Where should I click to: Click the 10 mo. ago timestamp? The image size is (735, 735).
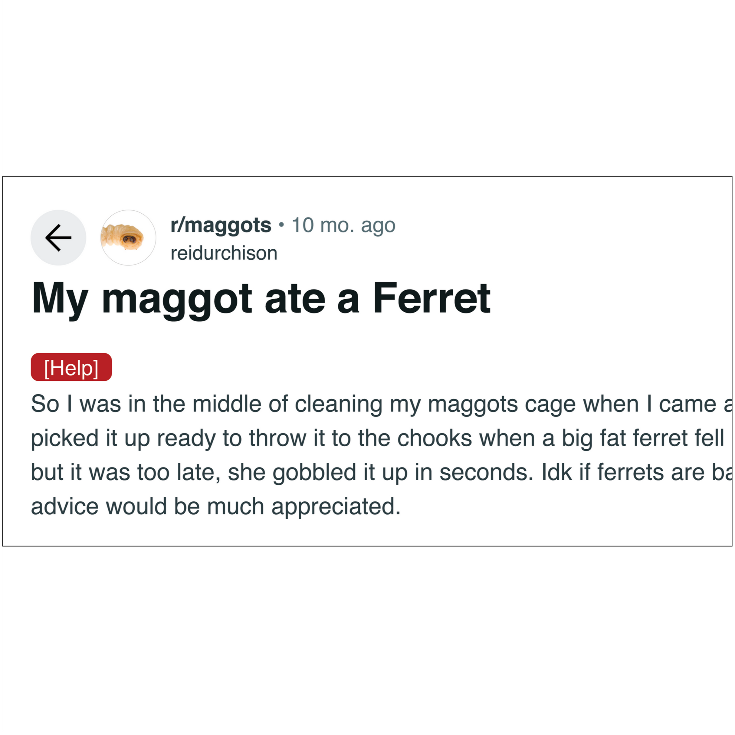click(343, 225)
